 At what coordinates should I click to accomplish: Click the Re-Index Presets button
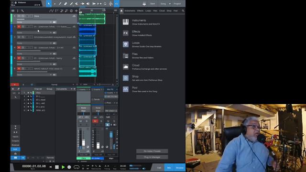pos(152,151)
